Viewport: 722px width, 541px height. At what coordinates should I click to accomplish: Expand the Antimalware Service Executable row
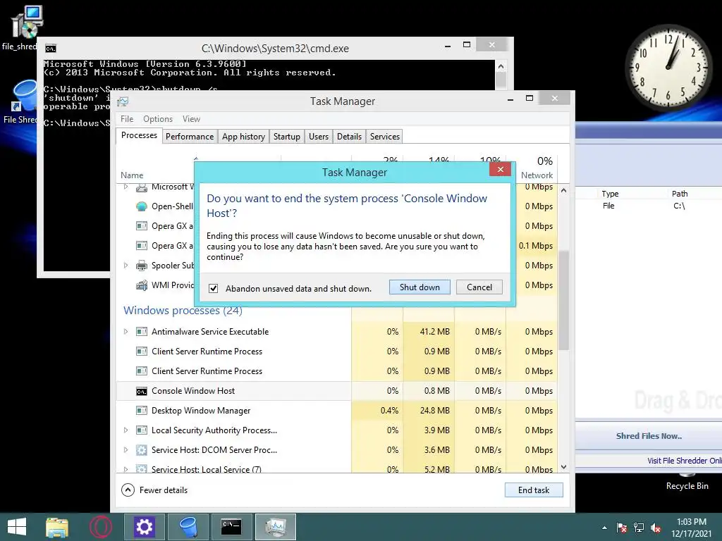point(126,332)
